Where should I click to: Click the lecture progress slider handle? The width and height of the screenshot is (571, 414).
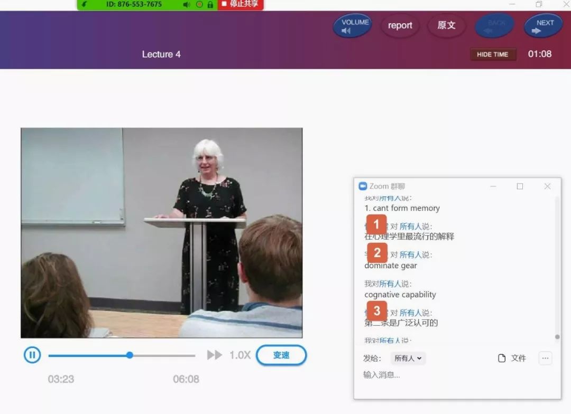click(x=130, y=355)
